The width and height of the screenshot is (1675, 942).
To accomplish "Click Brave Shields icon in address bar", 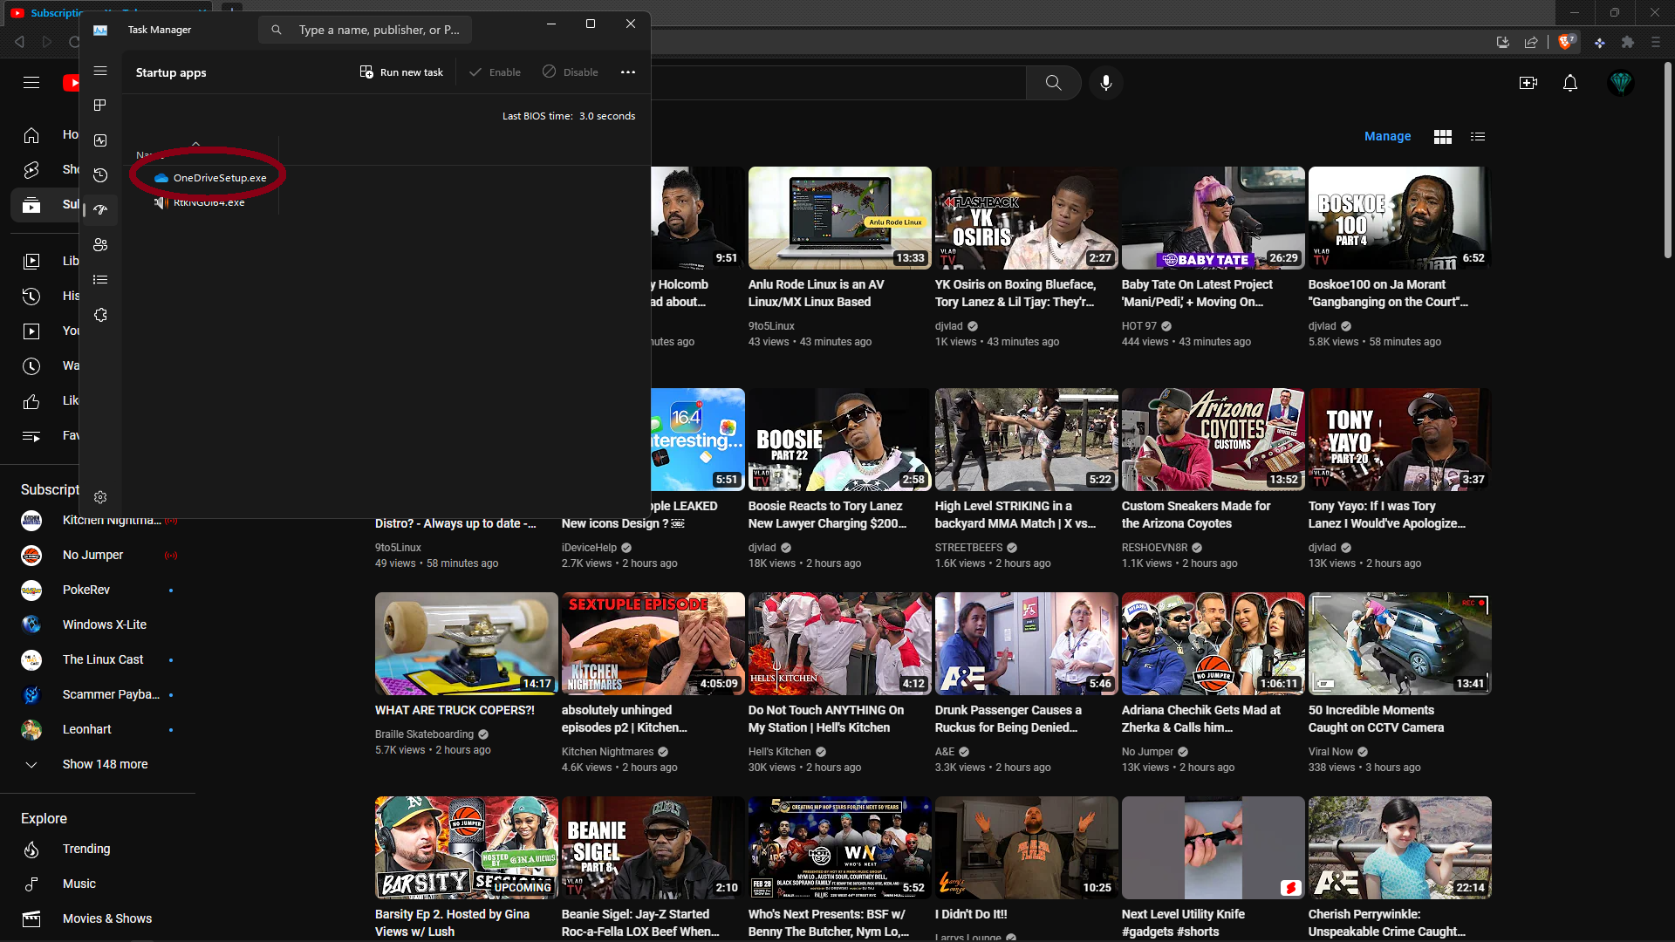I will click(1568, 42).
